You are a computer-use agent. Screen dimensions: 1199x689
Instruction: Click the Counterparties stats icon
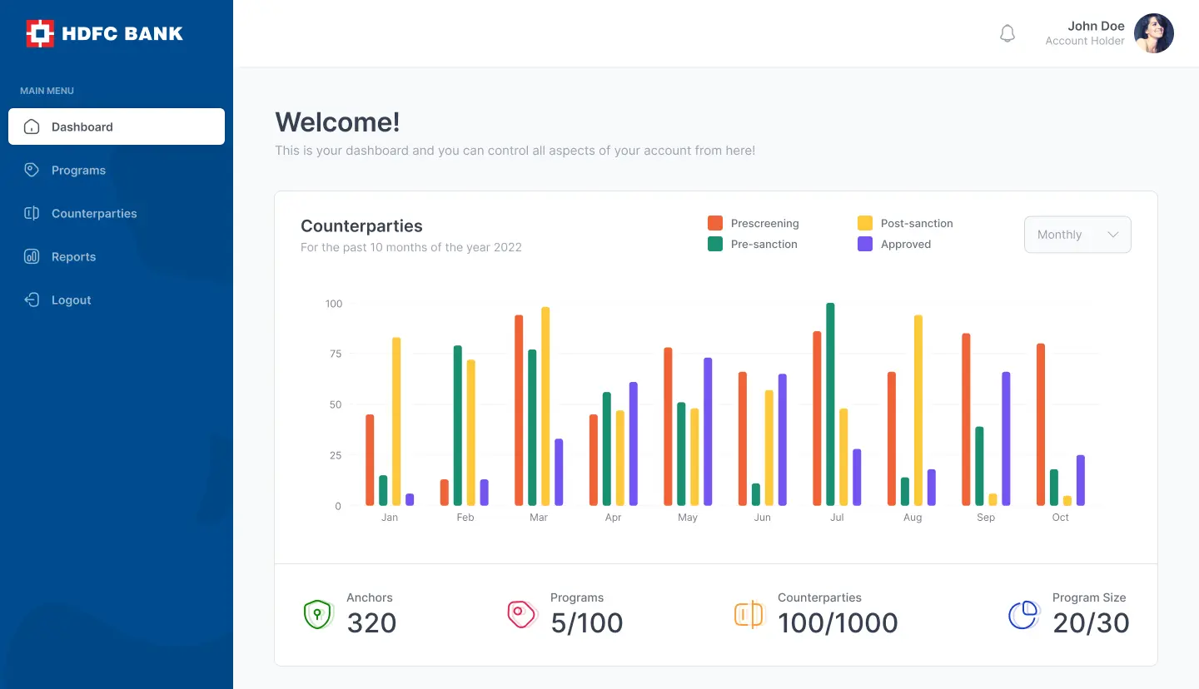pyautogui.click(x=749, y=614)
